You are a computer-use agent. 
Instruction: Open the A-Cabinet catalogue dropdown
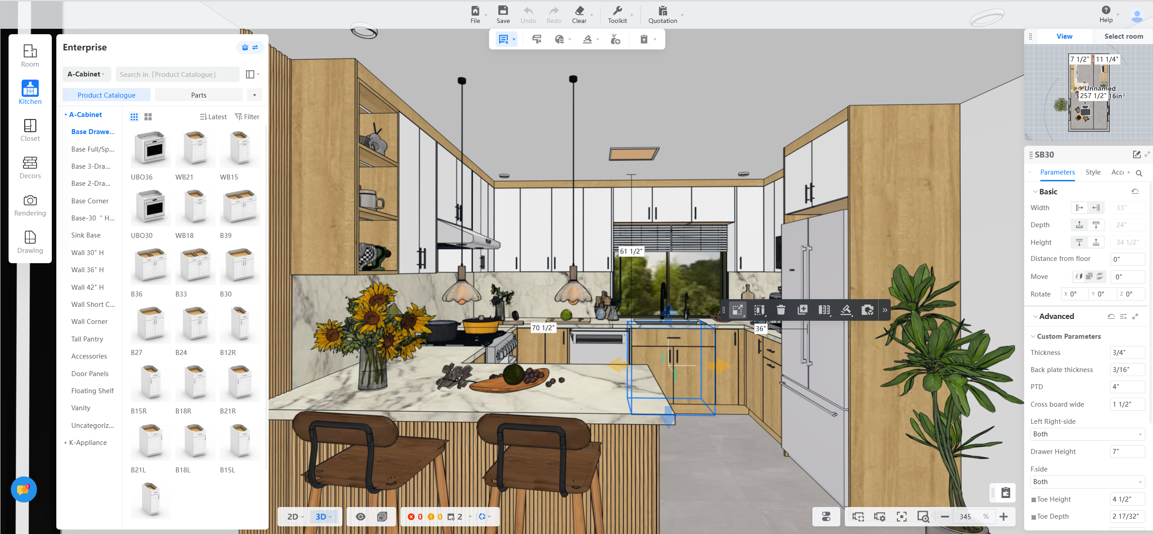[x=87, y=74]
